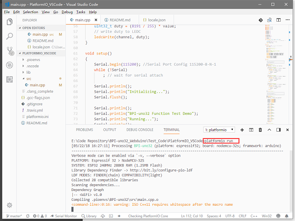Screen dimensions: 295x221
Task: Add a new terminal with plus icon
Action: coord(242,130)
